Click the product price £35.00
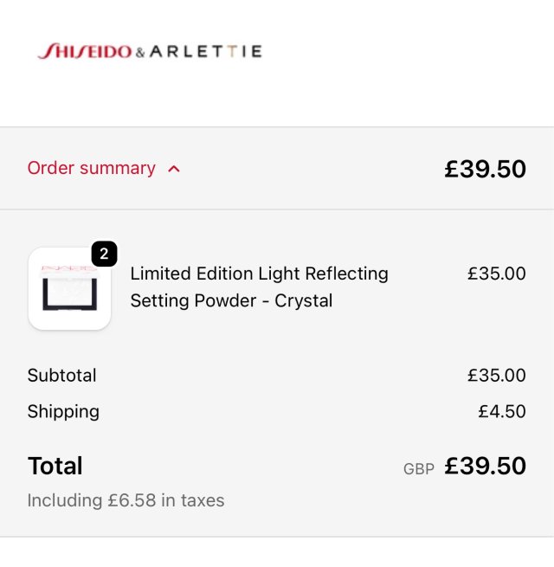Image resolution: width=554 pixels, height=567 pixels. [x=496, y=274]
